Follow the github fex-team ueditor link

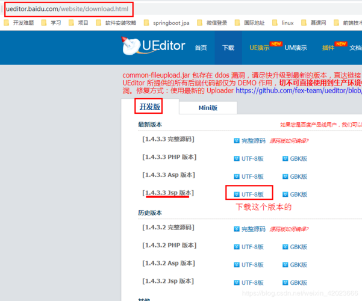pyautogui.click(x=299, y=90)
